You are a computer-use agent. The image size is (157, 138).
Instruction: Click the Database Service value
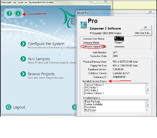[121, 73]
